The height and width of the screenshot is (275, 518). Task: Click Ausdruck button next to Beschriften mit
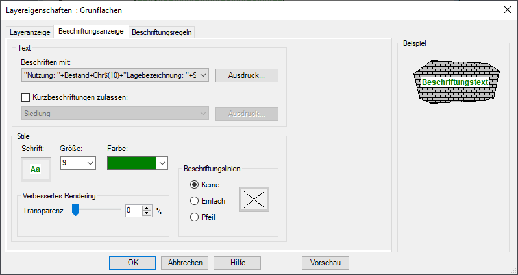click(x=247, y=75)
